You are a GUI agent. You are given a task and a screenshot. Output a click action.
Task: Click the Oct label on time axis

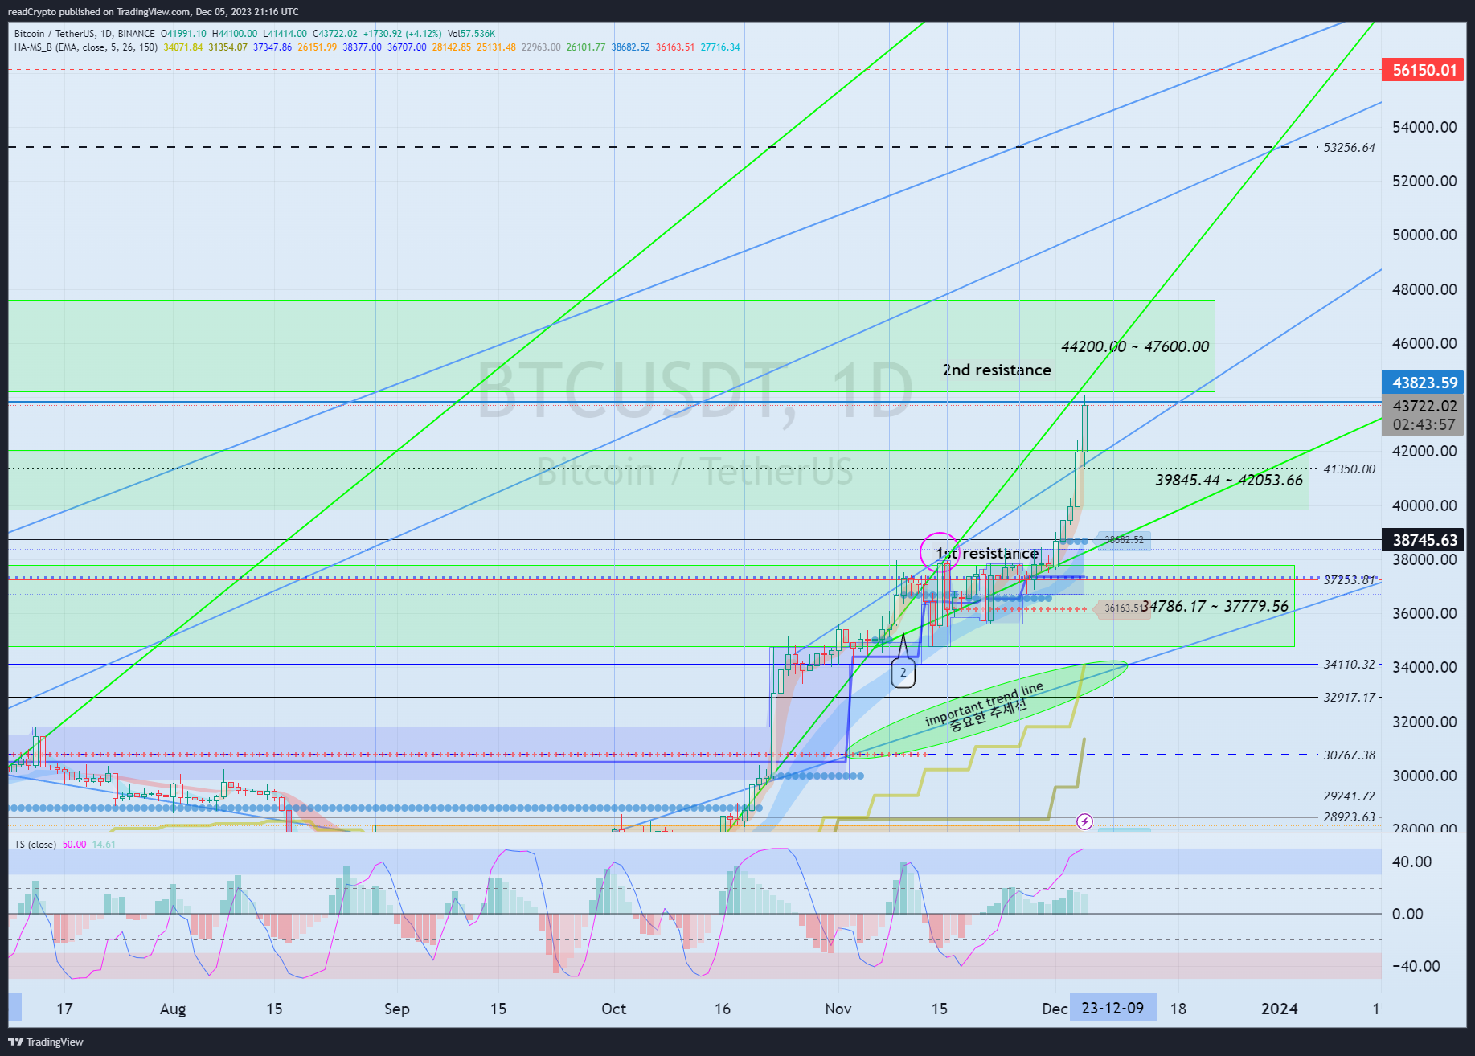tap(613, 1009)
